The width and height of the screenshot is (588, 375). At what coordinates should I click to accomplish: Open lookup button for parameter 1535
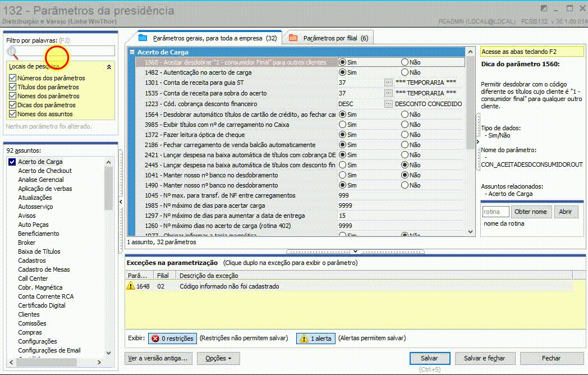[388, 93]
